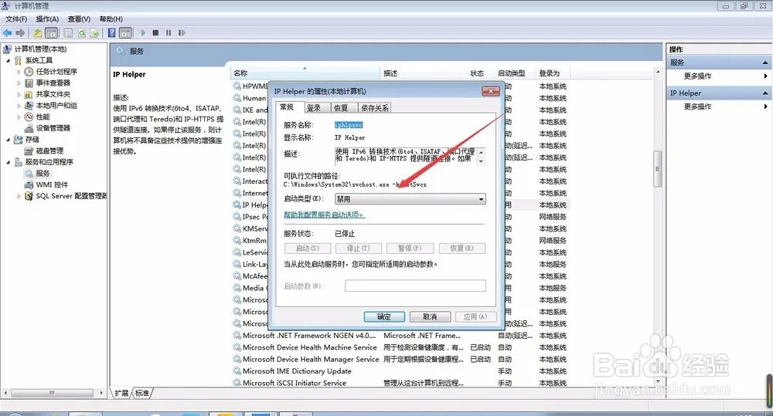Click the Back arrow in toolbar
773x416 pixels.
click(x=8, y=33)
